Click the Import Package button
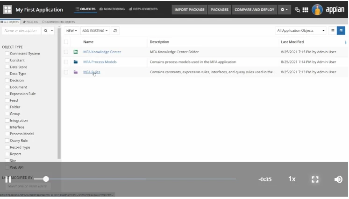Image resolution: width=349 pixels, height=199 pixels. pos(189,10)
